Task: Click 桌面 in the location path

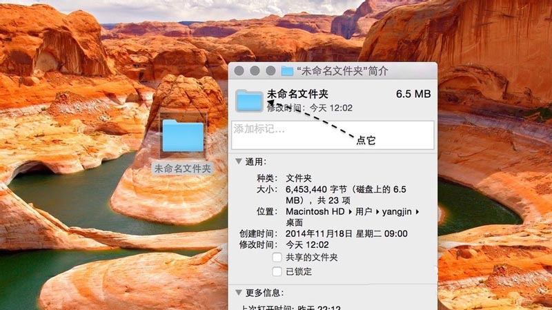Action: (294, 222)
